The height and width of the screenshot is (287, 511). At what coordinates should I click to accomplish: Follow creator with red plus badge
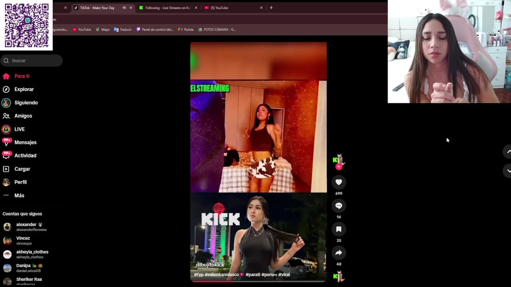point(339,167)
